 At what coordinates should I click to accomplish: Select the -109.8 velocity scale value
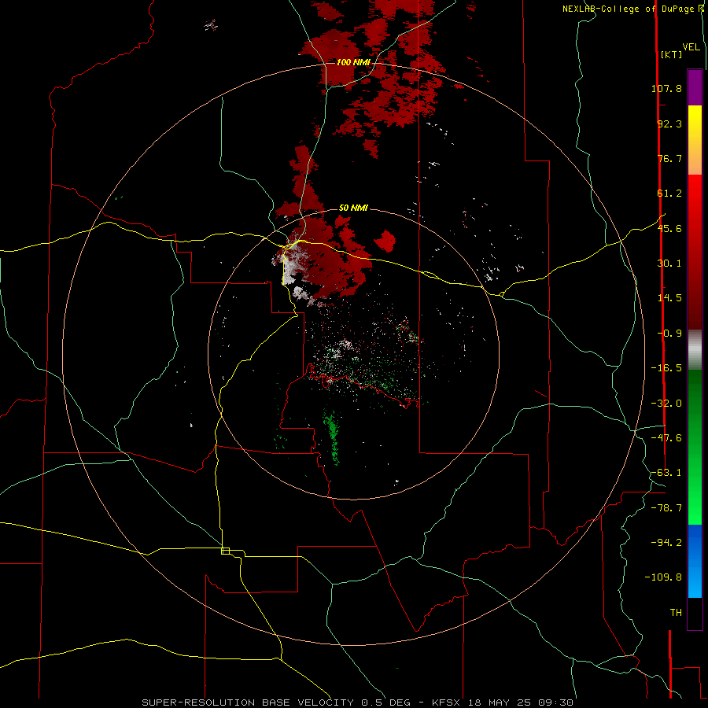click(664, 577)
